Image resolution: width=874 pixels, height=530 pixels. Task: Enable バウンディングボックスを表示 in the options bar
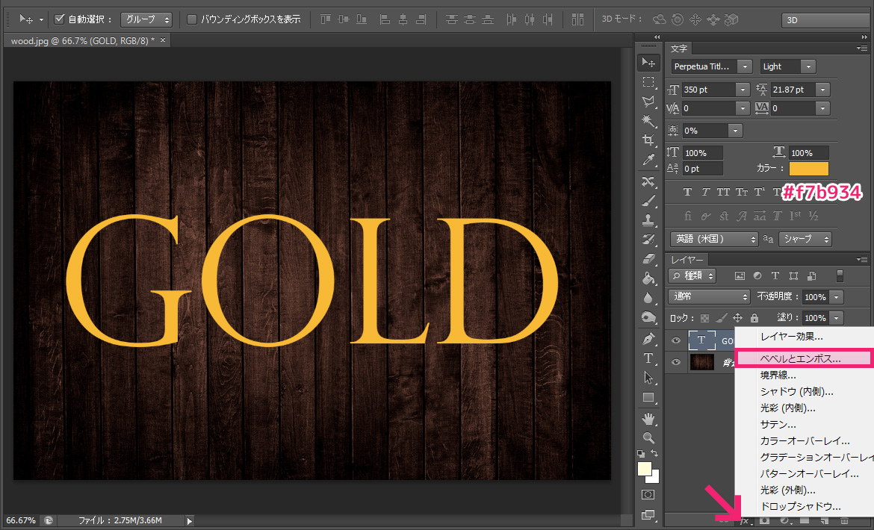pos(191,19)
